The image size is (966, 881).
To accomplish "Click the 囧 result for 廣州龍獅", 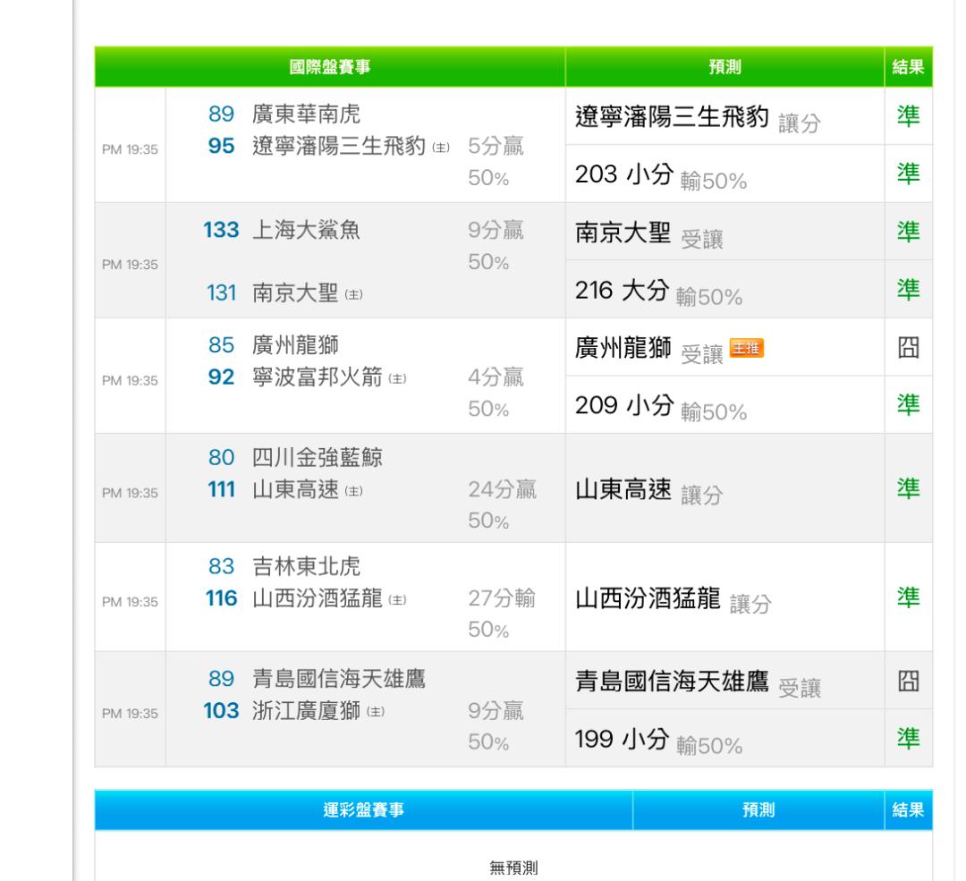I will [x=908, y=346].
